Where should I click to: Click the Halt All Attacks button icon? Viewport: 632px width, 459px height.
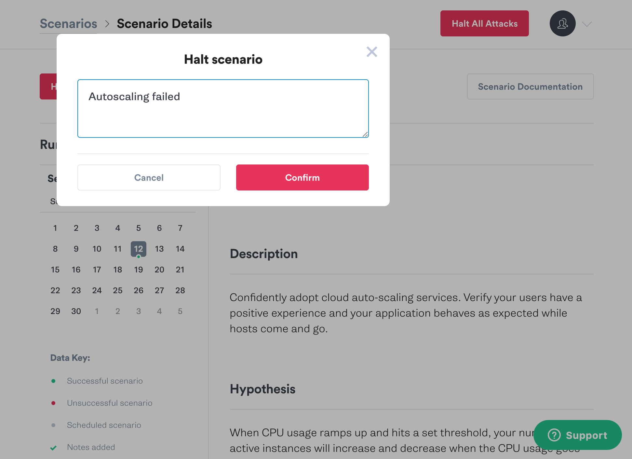tap(484, 23)
